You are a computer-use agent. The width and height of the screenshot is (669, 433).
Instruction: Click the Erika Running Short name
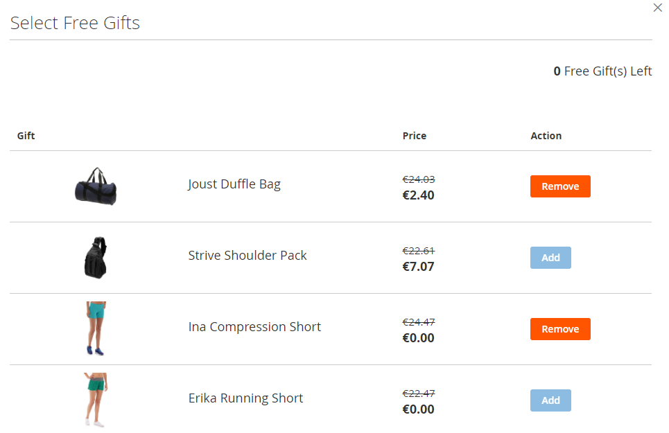click(x=245, y=398)
